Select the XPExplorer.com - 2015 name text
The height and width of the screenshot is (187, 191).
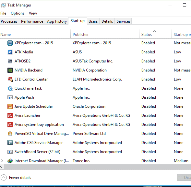click(x=34, y=43)
